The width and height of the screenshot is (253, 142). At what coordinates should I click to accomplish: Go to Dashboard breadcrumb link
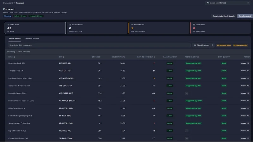pos(8,3)
